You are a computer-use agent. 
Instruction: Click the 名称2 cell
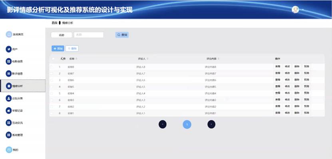(71, 107)
